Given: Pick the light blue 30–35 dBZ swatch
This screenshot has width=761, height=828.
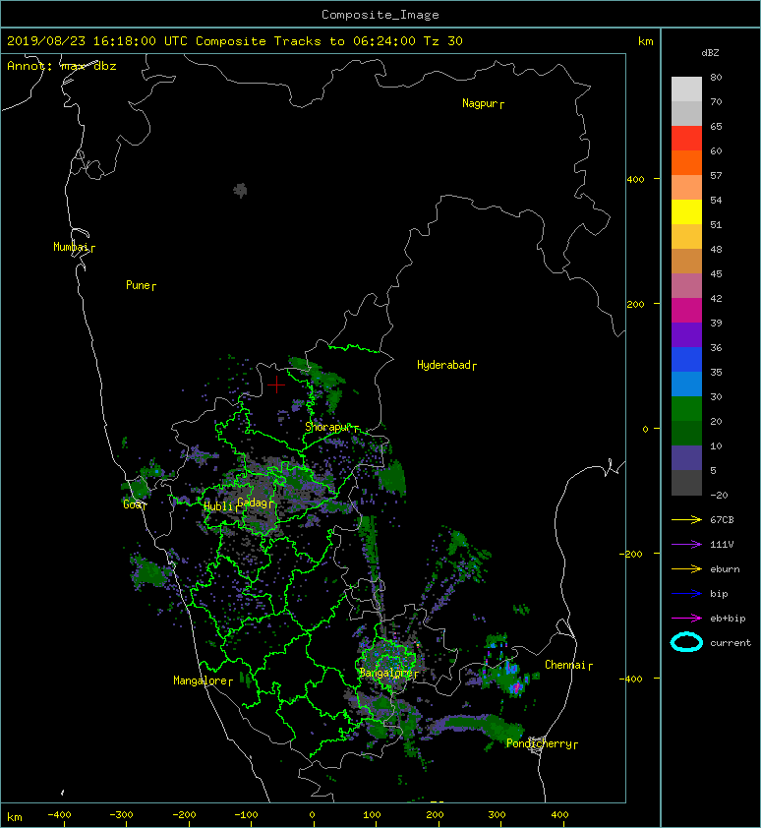Looking at the screenshot, I should [x=686, y=384].
